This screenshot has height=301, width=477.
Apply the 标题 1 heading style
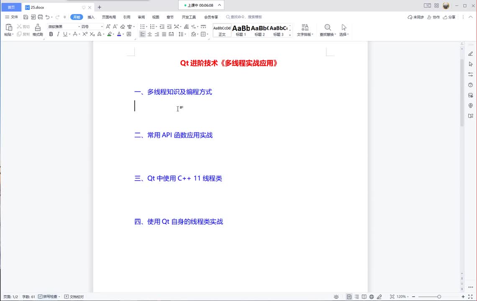tap(241, 30)
